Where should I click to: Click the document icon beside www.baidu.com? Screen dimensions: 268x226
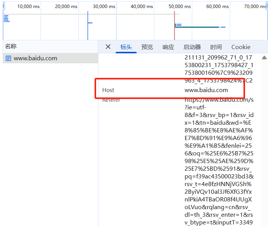point(8,58)
